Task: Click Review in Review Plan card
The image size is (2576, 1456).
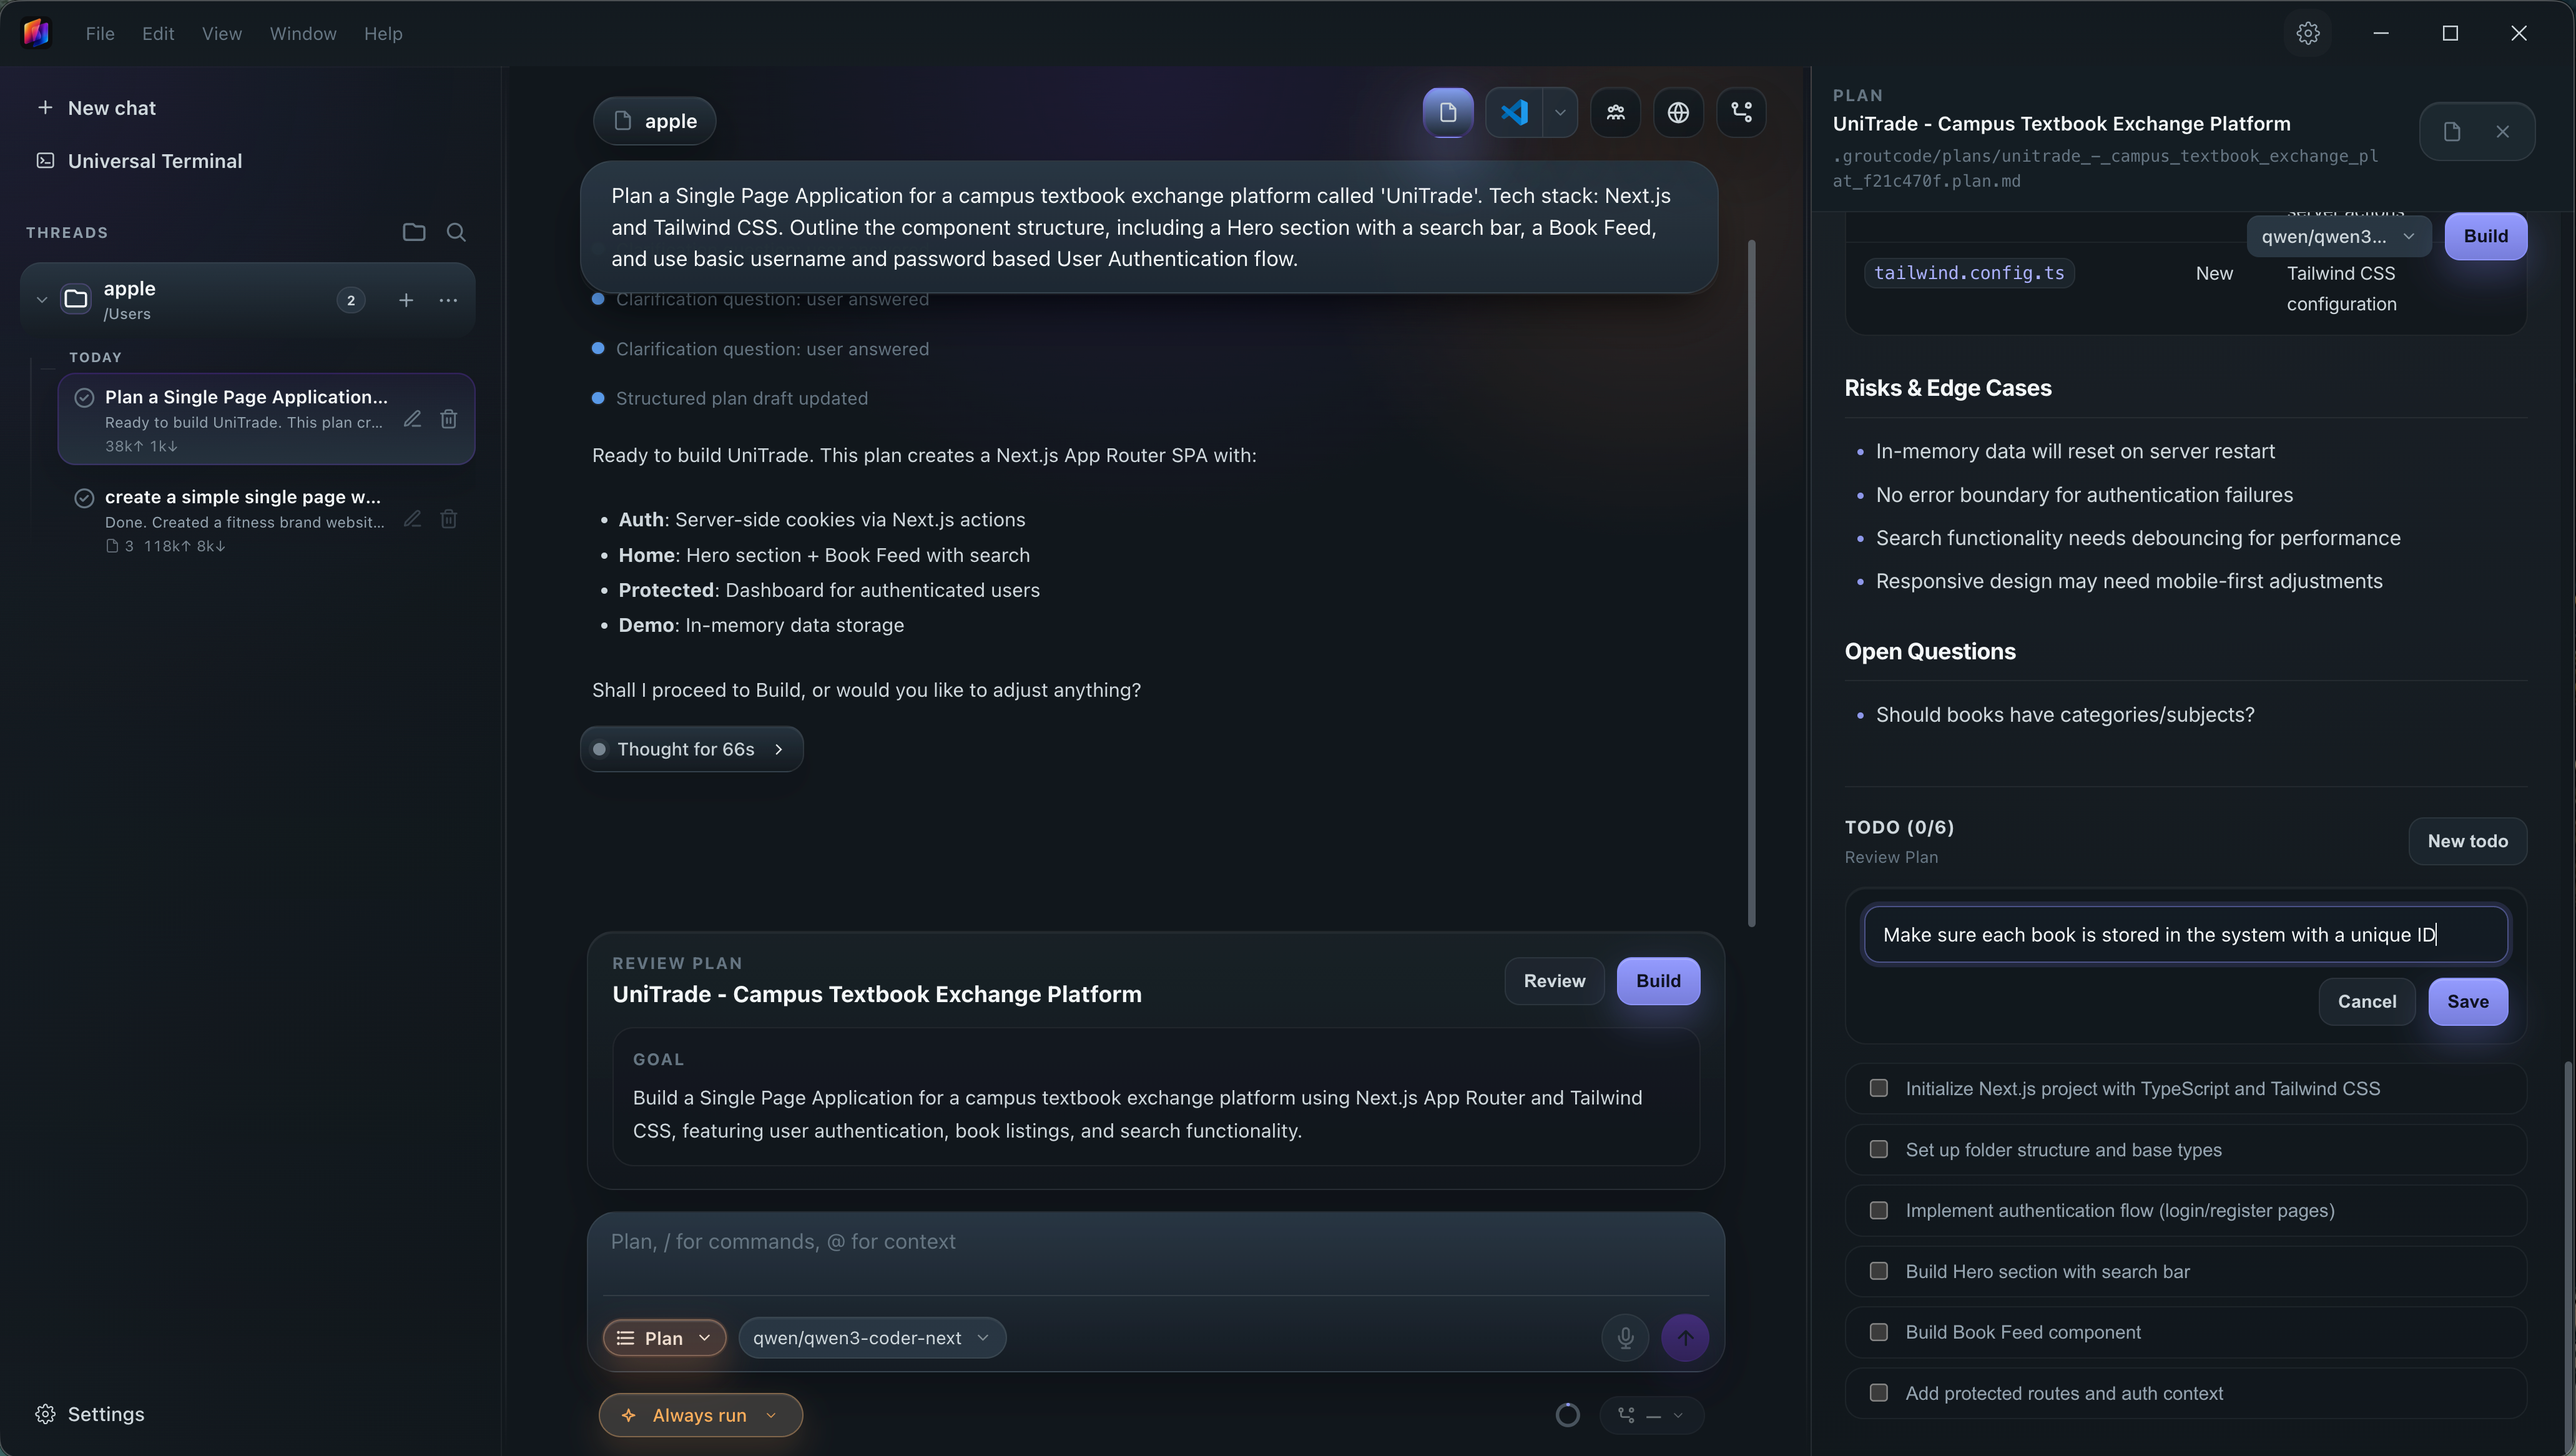Action: pos(1554,981)
